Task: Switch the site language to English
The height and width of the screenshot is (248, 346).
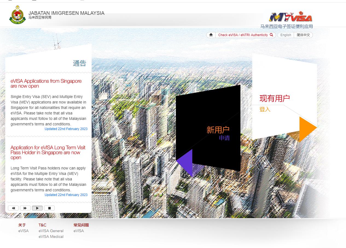Action: tap(285, 35)
